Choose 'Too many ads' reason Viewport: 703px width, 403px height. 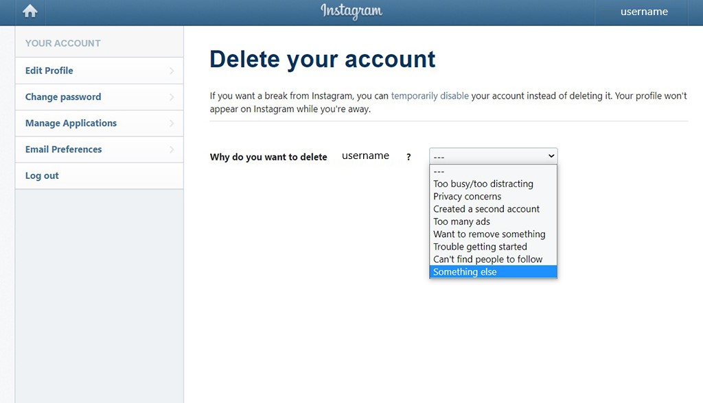(x=493, y=221)
